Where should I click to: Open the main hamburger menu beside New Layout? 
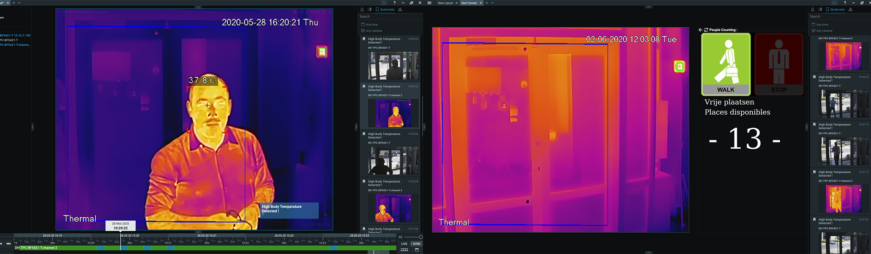point(429,3)
